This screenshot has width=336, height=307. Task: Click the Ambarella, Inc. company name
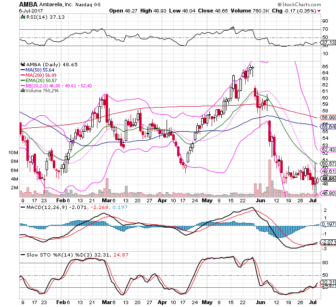[56, 4]
